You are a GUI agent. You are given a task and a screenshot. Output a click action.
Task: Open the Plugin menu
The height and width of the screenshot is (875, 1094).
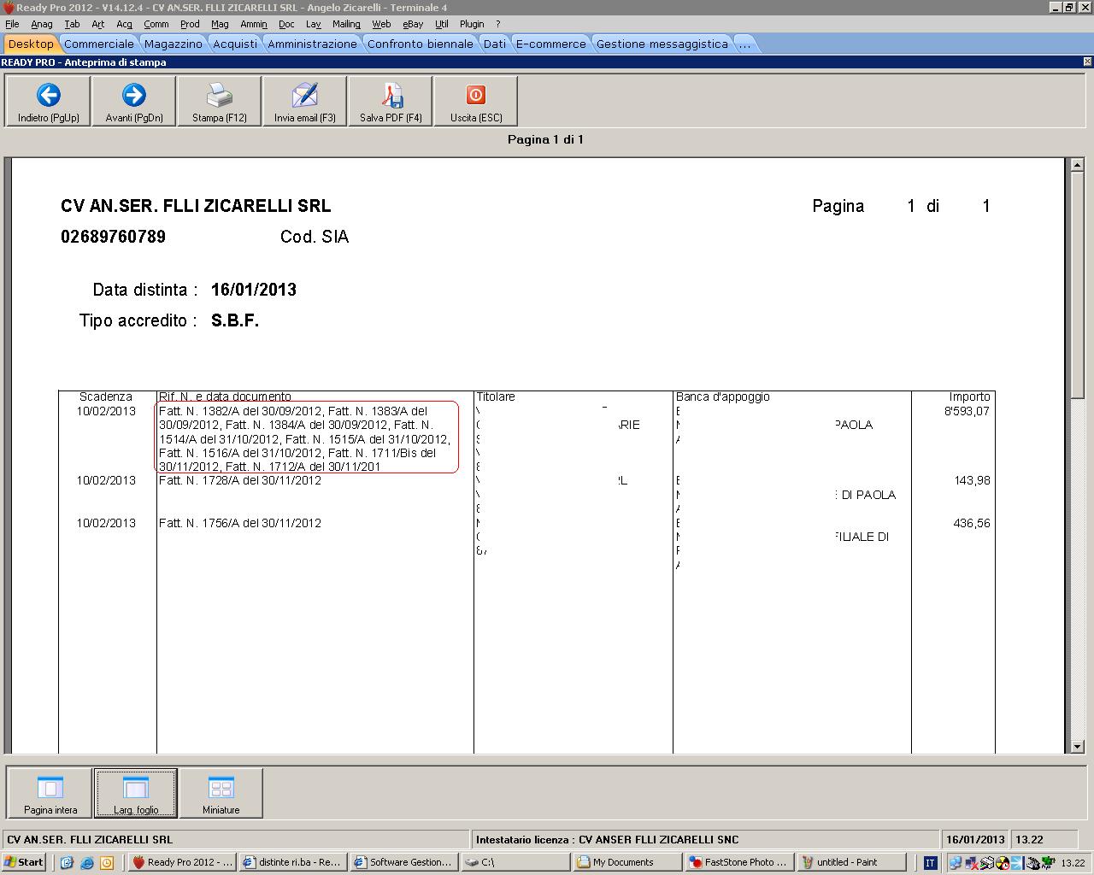(x=472, y=24)
